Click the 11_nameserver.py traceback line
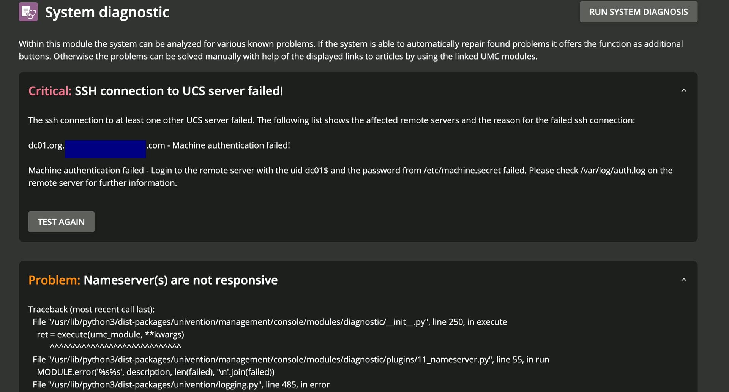Screen dimensions: 729x392 291,360
